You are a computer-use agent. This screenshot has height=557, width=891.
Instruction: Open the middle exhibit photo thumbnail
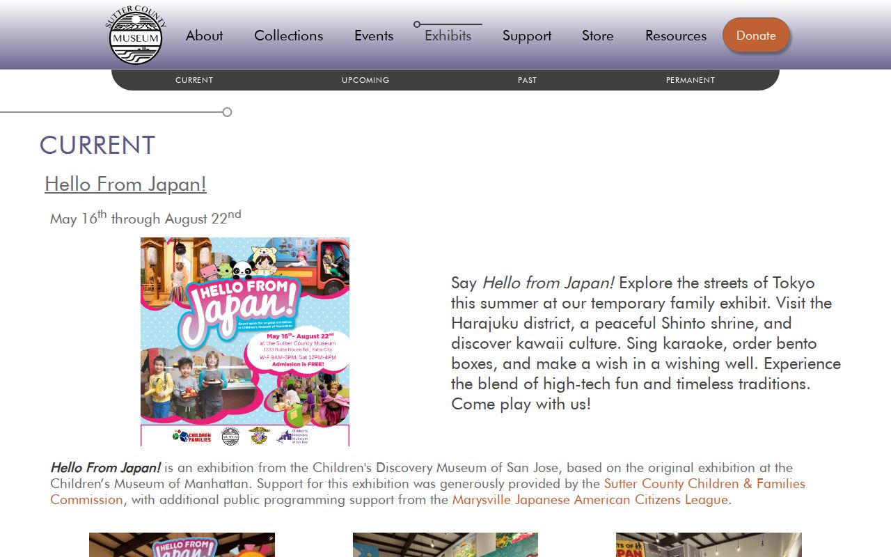click(445, 545)
